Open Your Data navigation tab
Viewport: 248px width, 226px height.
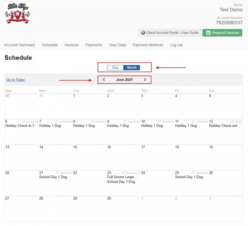[117, 45]
